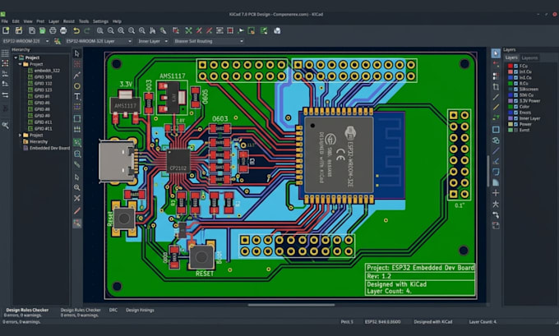This screenshot has width=559, height=336.
Task: Open the Help menu
Action: [117, 21]
